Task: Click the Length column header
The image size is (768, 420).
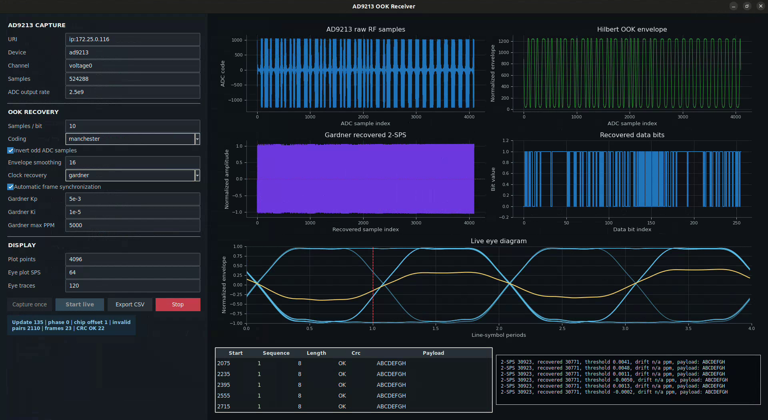Action: tap(316, 353)
